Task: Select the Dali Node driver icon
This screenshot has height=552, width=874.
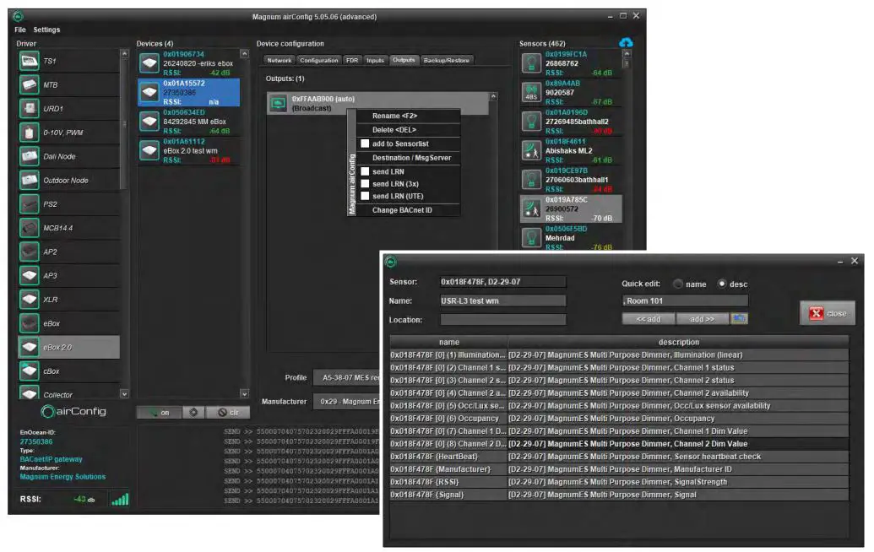Action: click(29, 156)
